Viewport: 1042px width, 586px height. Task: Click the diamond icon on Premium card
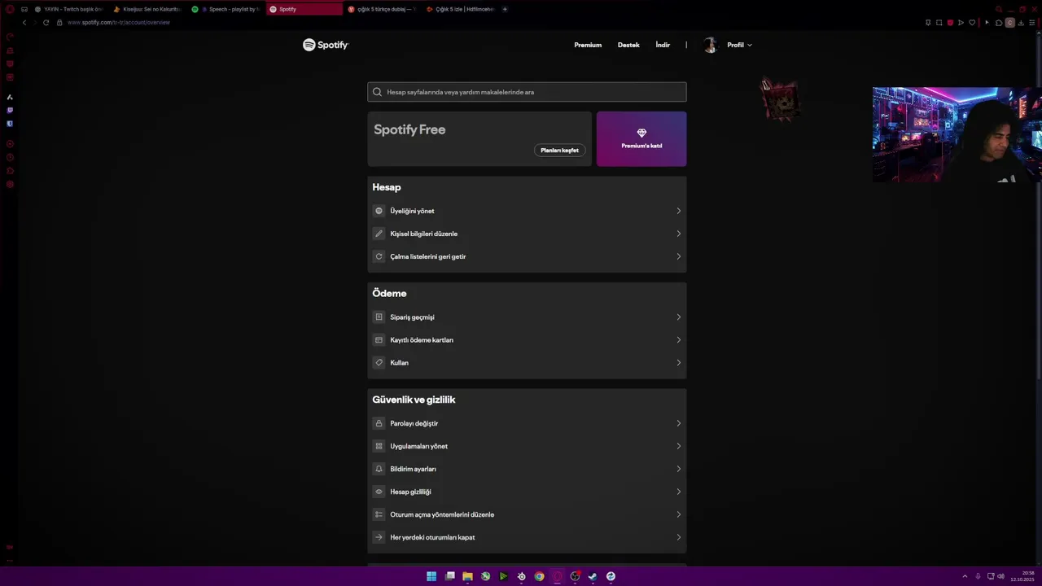point(641,133)
